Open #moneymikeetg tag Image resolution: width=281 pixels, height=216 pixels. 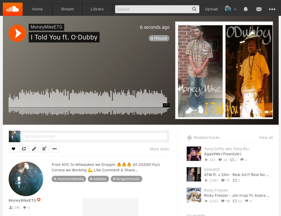pyautogui.click(x=69, y=179)
